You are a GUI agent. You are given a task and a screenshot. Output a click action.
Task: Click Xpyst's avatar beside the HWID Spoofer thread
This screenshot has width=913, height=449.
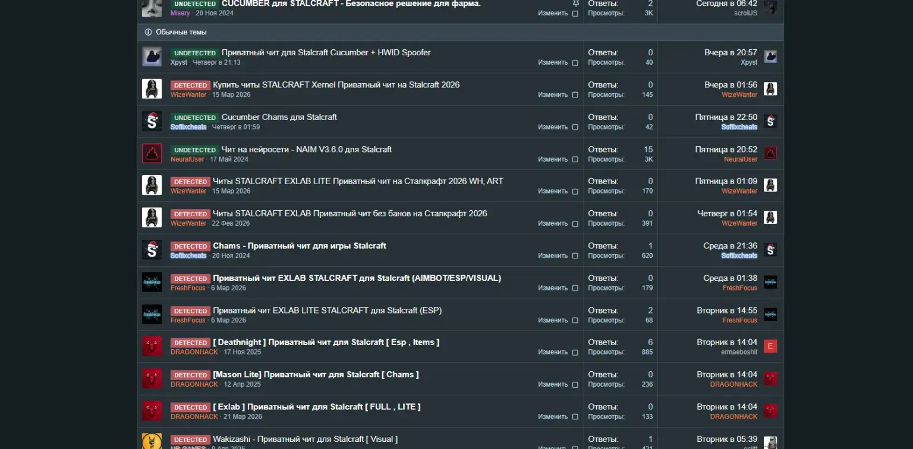(x=152, y=57)
